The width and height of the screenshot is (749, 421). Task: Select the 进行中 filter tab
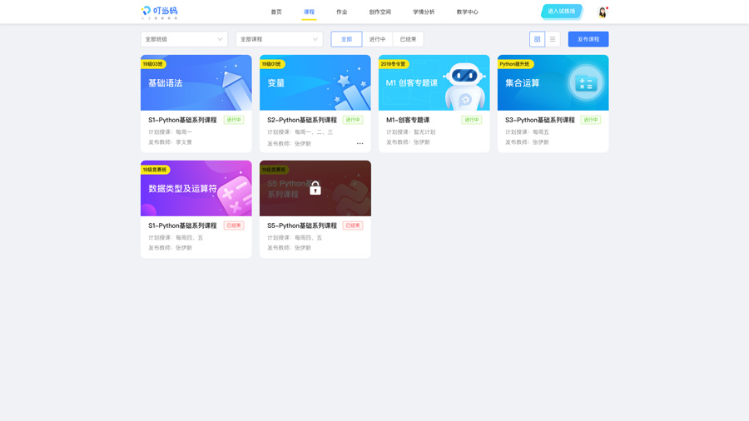[x=377, y=39]
